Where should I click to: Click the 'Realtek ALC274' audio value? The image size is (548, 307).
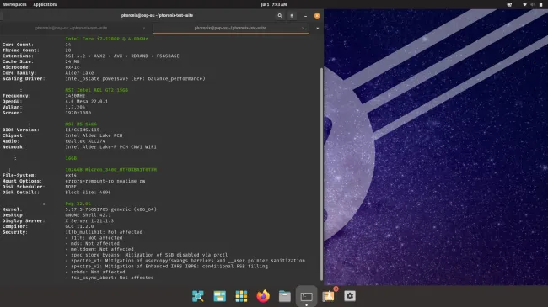pyautogui.click(x=85, y=141)
